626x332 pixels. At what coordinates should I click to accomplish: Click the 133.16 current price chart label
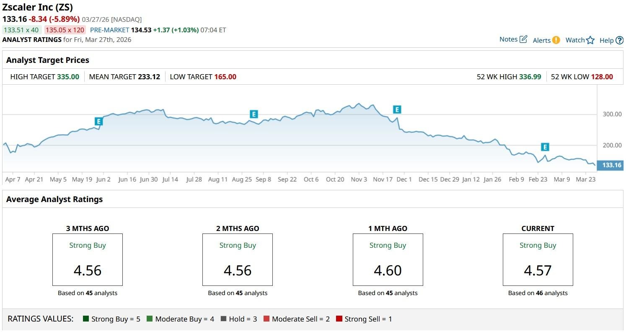click(611, 165)
